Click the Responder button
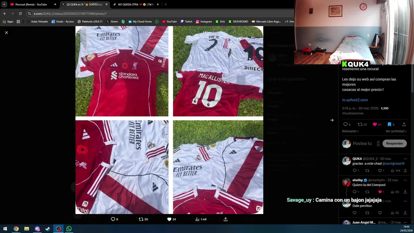The height and width of the screenshot is (233, 414). (x=395, y=143)
